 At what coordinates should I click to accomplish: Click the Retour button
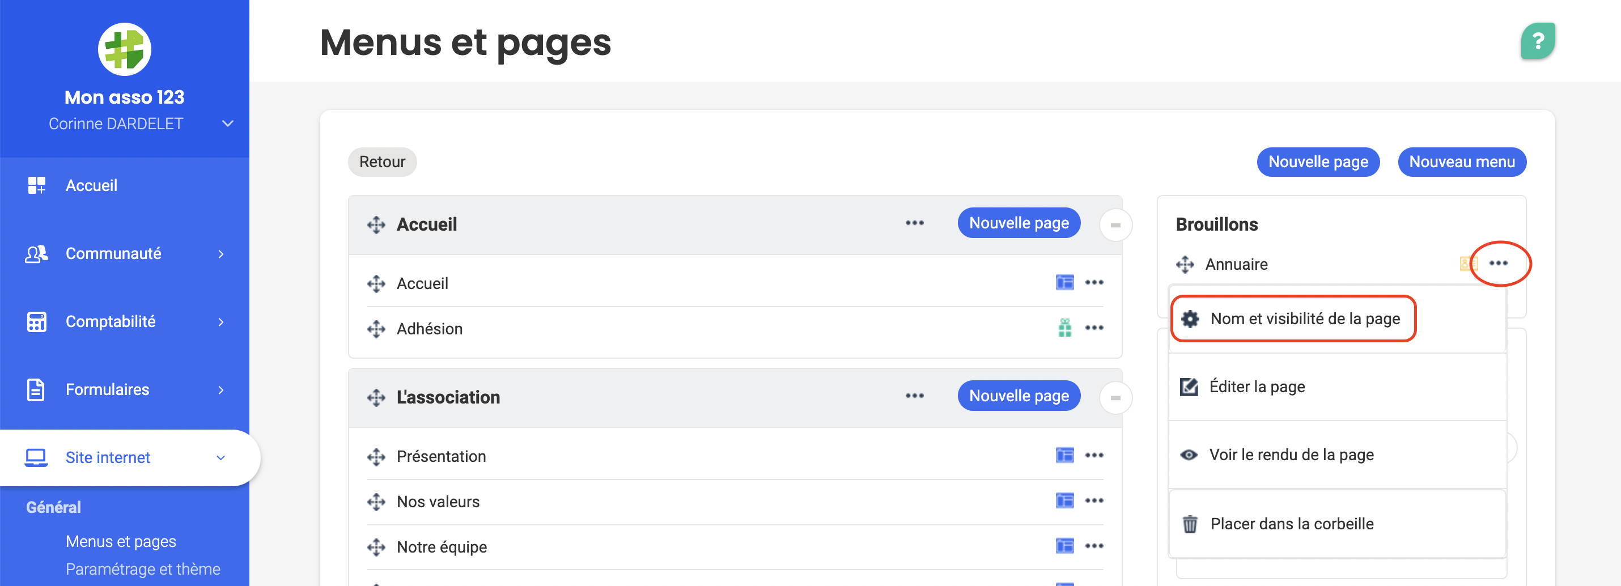pyautogui.click(x=382, y=163)
